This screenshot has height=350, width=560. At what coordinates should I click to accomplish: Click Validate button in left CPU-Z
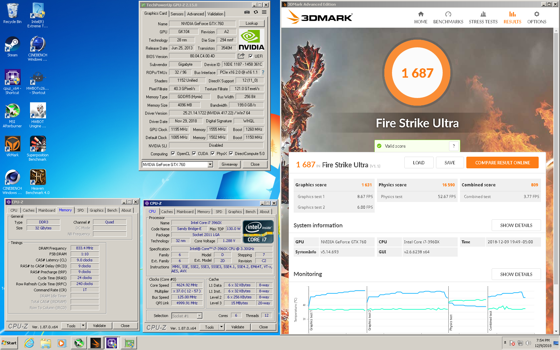(x=99, y=326)
